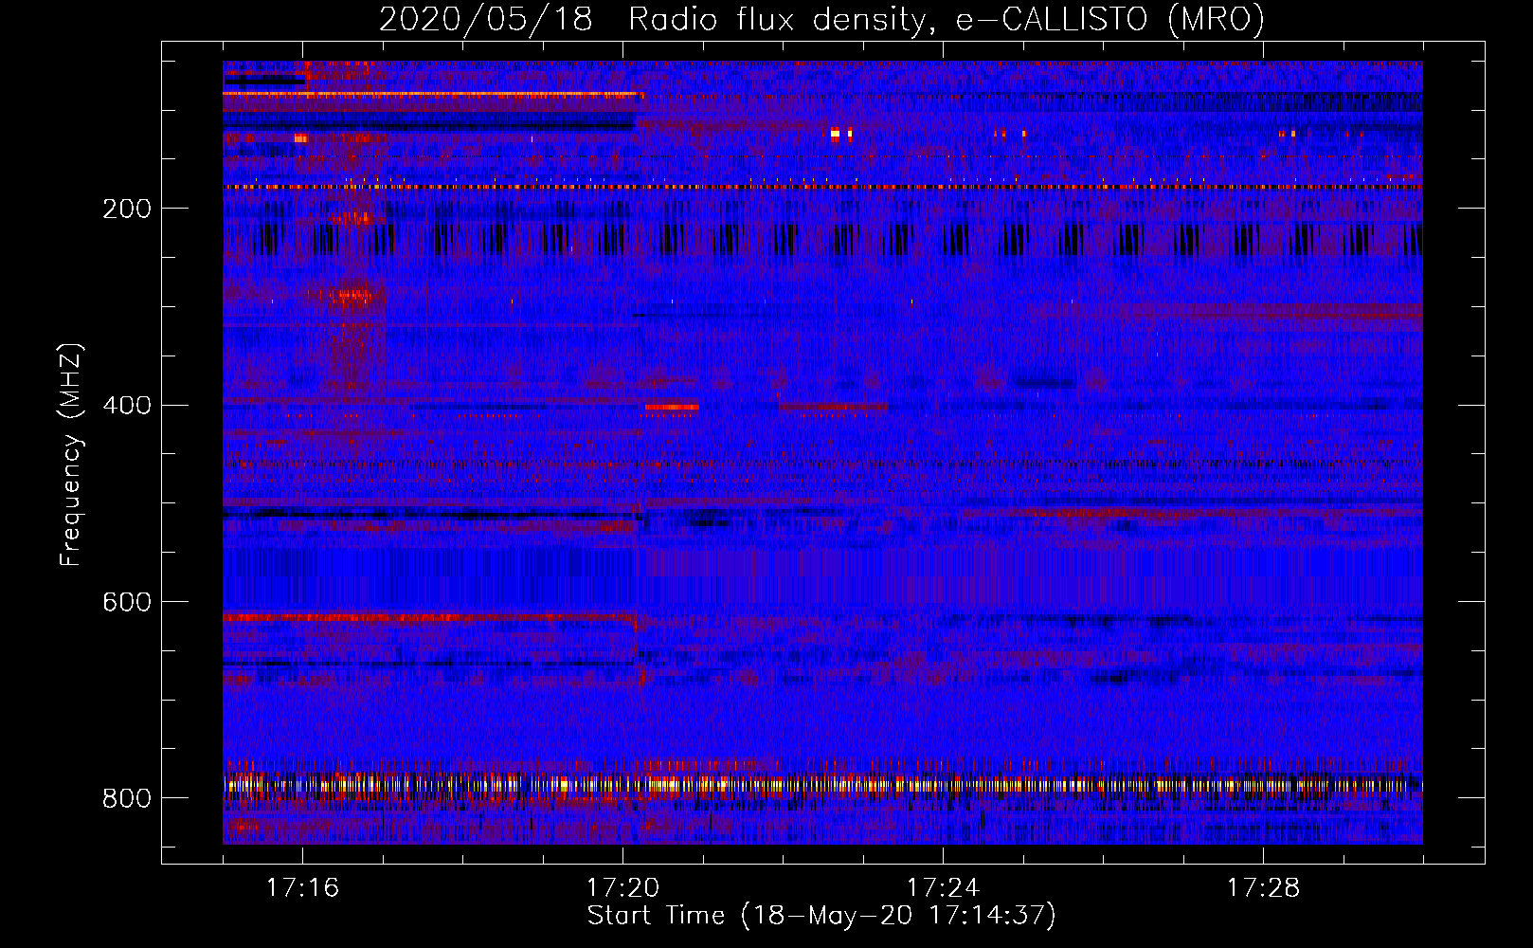Click the "17:24" time tick label
Screen dimensions: 1533x948
pyautogui.click(x=943, y=888)
